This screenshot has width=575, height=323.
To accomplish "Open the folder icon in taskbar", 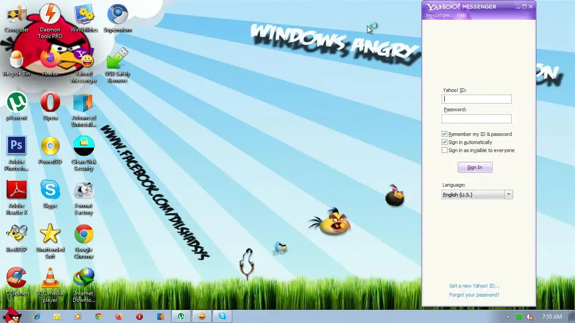I will pyautogui.click(x=57, y=316).
